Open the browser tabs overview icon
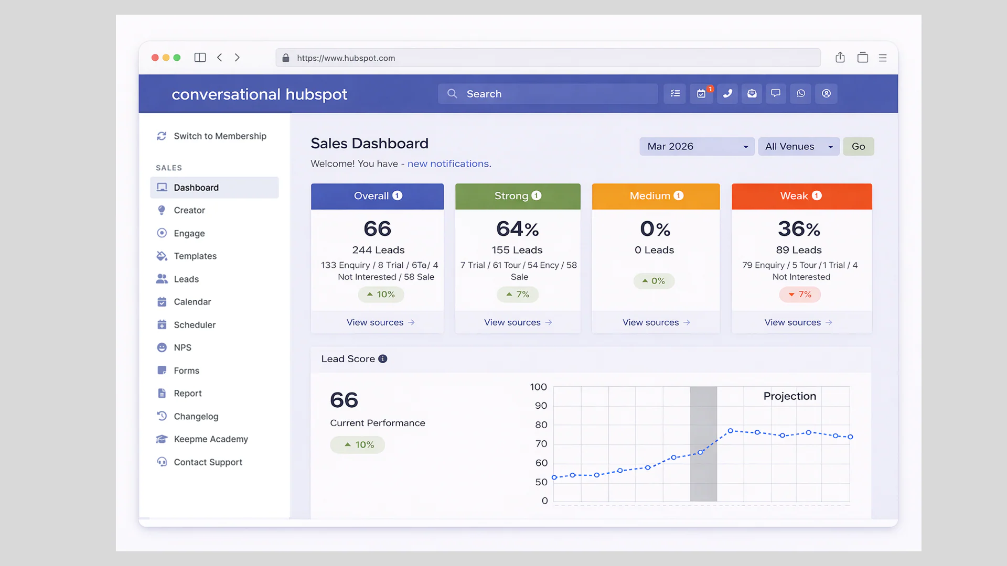Image resolution: width=1007 pixels, height=566 pixels. [863, 58]
